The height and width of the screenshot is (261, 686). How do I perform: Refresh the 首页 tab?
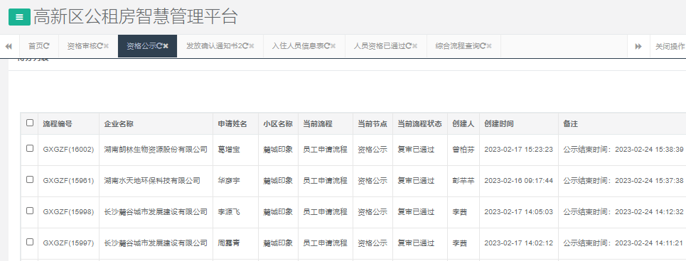(x=47, y=46)
